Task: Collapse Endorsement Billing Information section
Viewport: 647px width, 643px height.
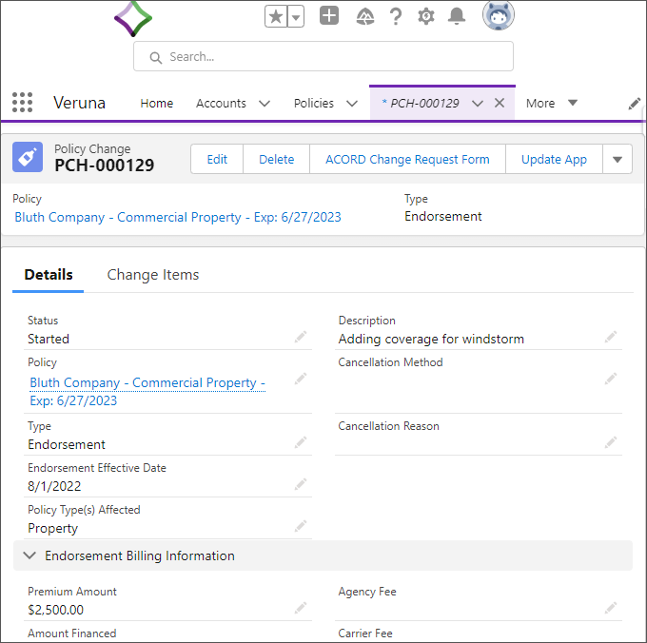Action: [323, 555]
